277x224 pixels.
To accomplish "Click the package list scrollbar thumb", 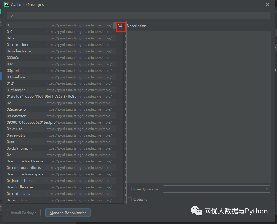I will tap(115, 26).
